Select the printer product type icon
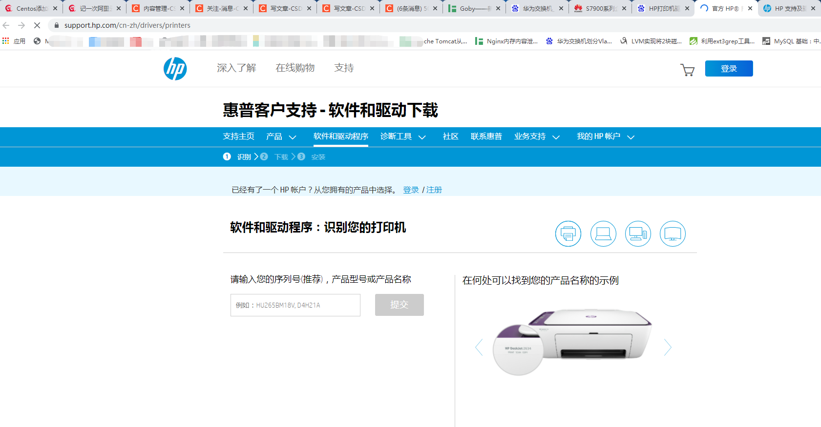 click(x=568, y=234)
